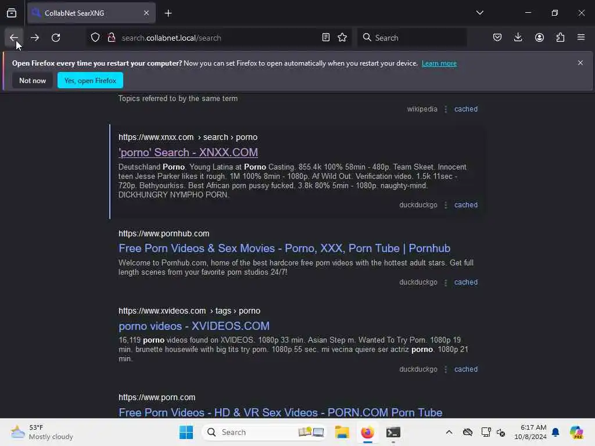Dismiss the Firefox restart notification bar
Screen dimensions: 595x446
click(580, 63)
